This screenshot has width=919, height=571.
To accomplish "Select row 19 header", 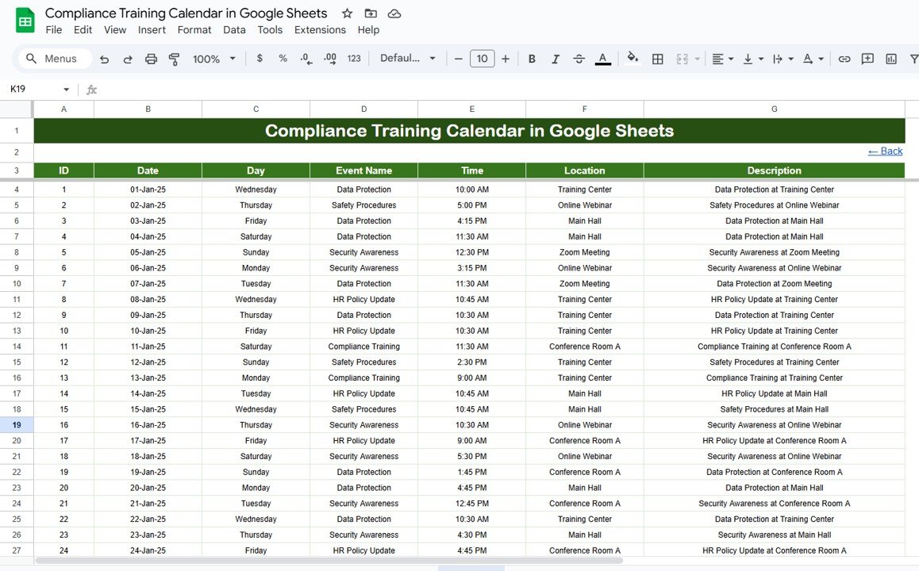I will coord(17,425).
